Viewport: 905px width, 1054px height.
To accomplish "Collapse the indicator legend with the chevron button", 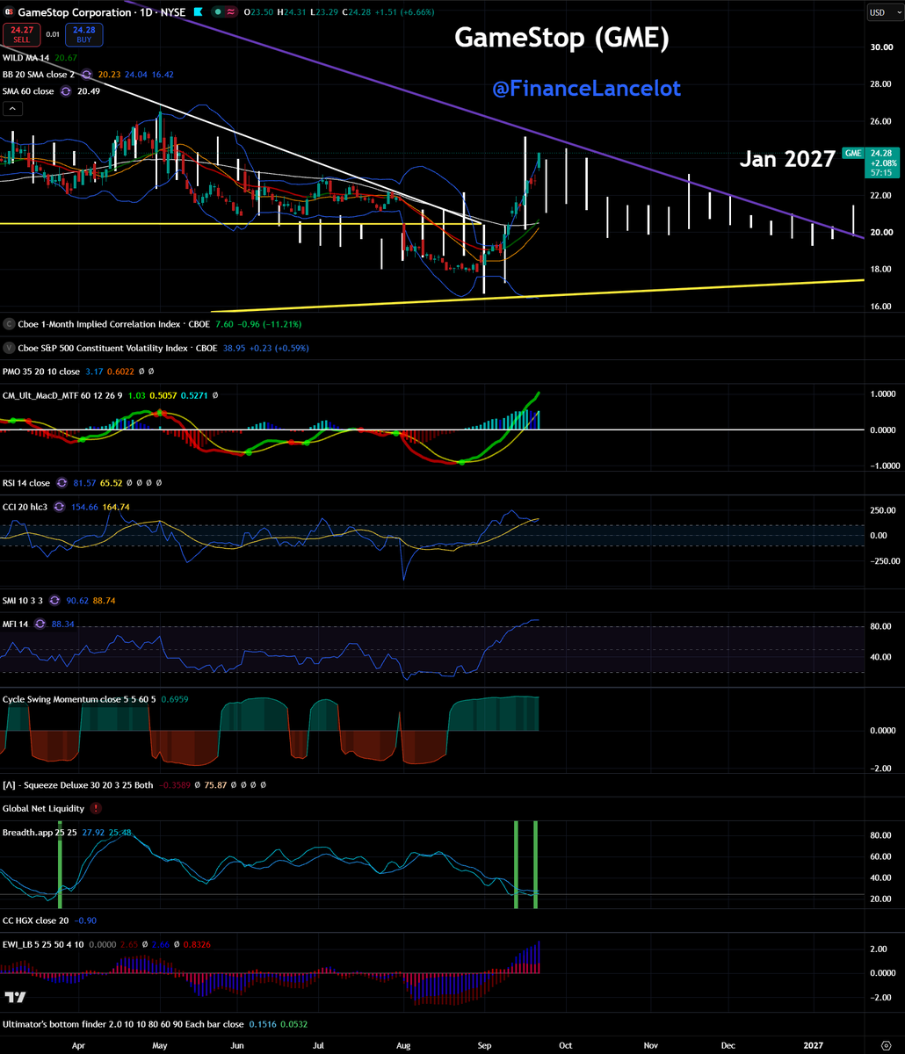I will coord(13,109).
